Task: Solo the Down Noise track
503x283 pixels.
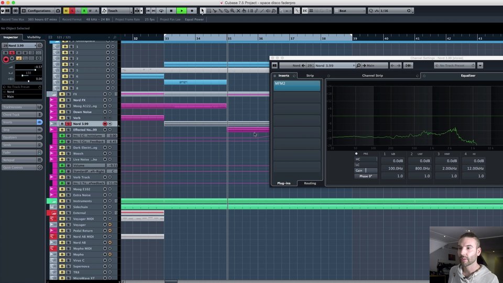Action: tap(68, 112)
